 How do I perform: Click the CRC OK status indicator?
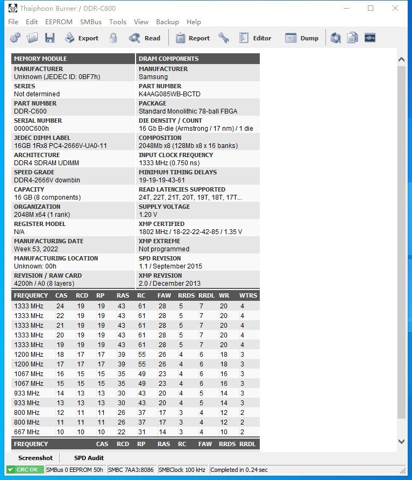click(x=25, y=470)
